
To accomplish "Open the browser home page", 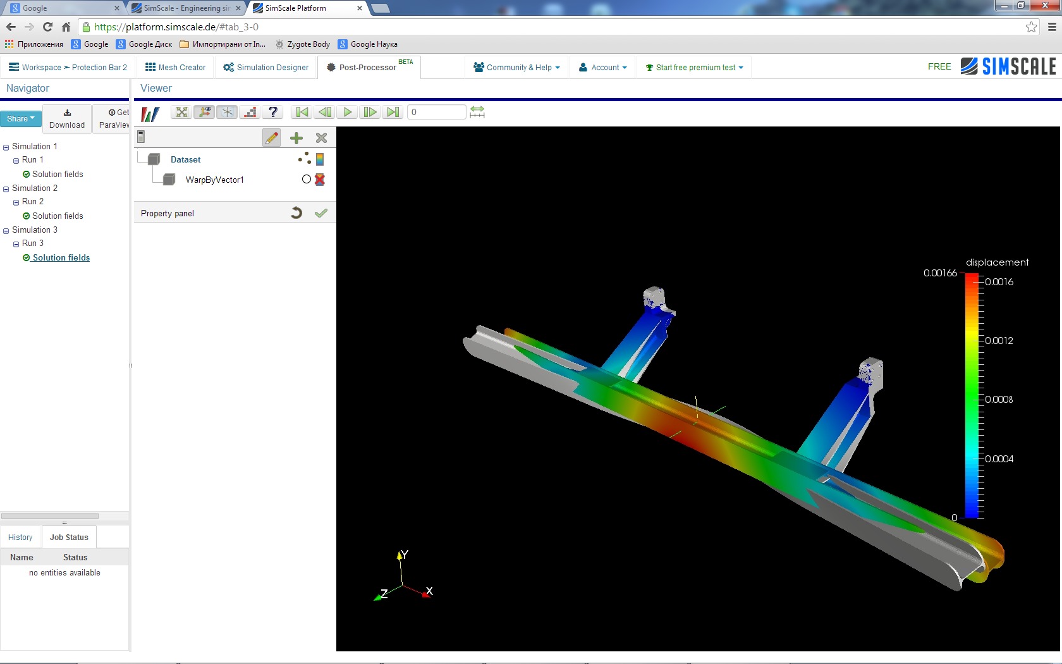I will point(66,27).
